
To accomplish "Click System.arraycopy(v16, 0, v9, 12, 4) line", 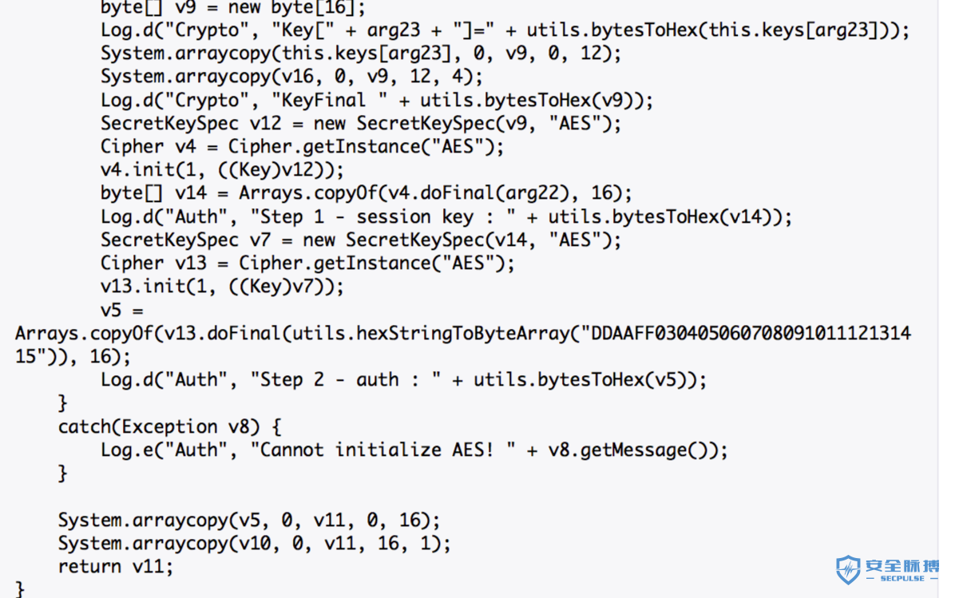I will (x=291, y=77).
